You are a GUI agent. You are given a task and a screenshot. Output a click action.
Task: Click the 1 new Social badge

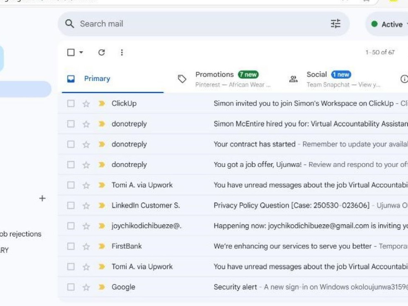click(x=341, y=75)
